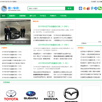Open 汽车标志 in the green nav bar
102x102 pixels.
pos(43,16)
